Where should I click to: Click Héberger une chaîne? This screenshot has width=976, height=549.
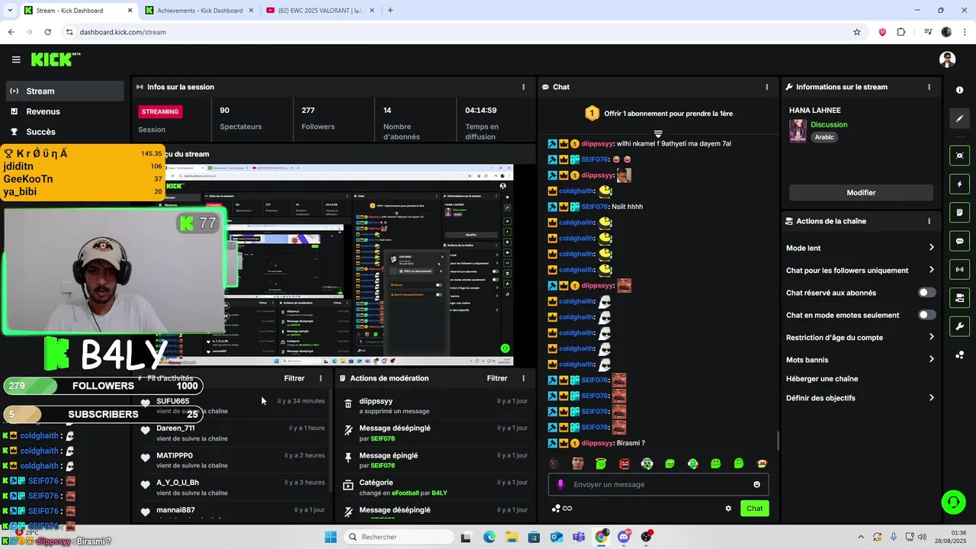822,379
